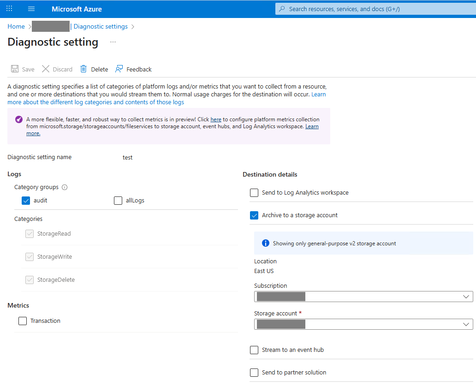Click the app launcher grid icon
The height and width of the screenshot is (386, 476).
(9, 9)
